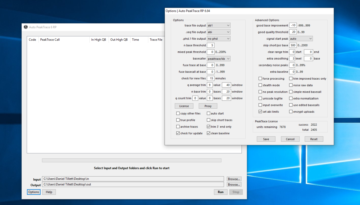The width and height of the screenshot is (360, 205).
Task: Click the n base threshold field
Action: click(x=211, y=45)
